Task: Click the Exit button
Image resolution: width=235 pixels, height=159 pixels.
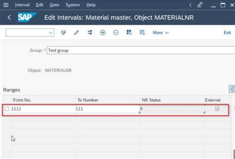Action: pos(227,33)
